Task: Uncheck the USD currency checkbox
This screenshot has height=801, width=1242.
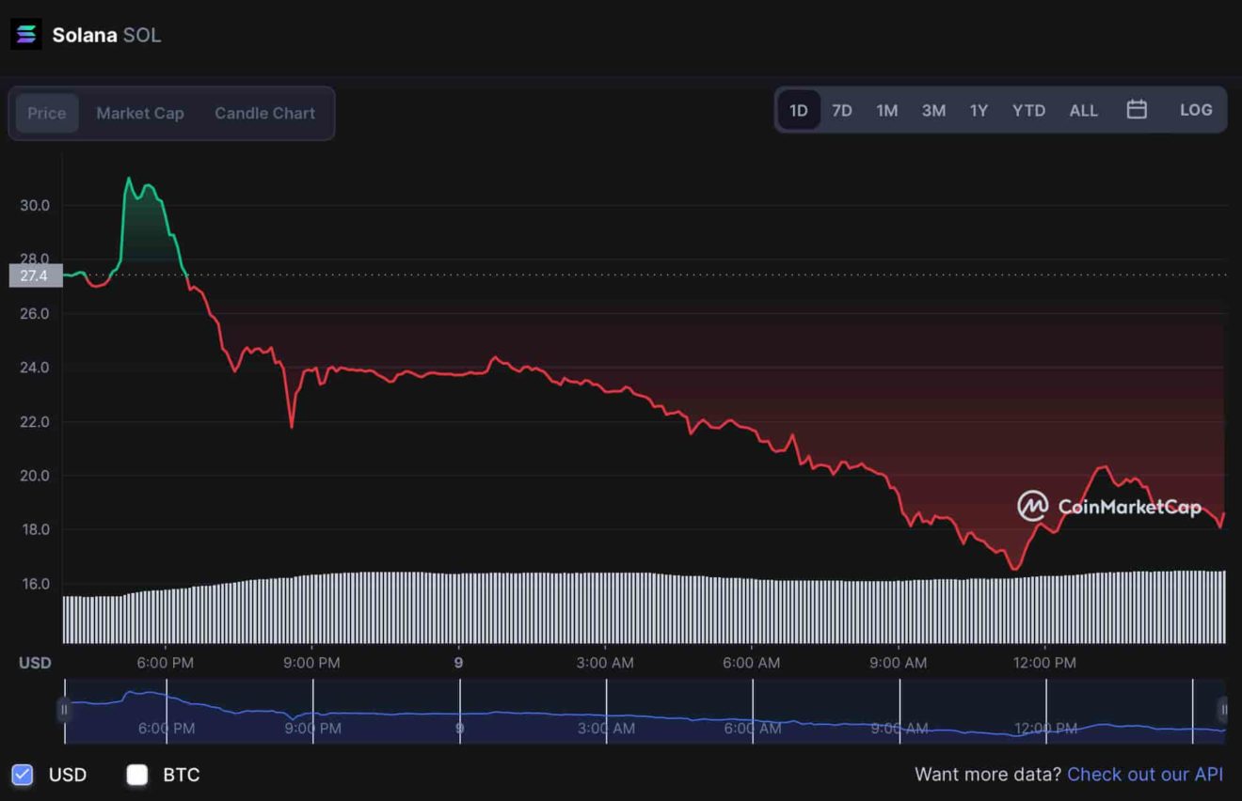Action: (x=21, y=774)
